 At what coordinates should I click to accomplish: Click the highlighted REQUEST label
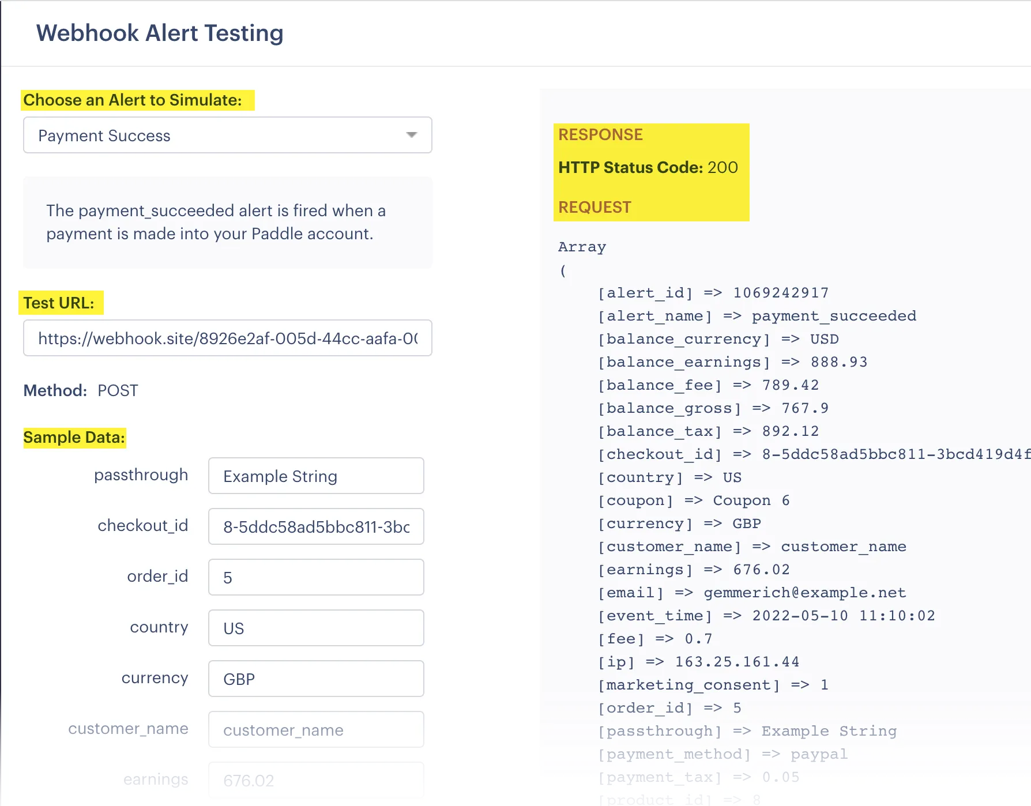click(594, 207)
